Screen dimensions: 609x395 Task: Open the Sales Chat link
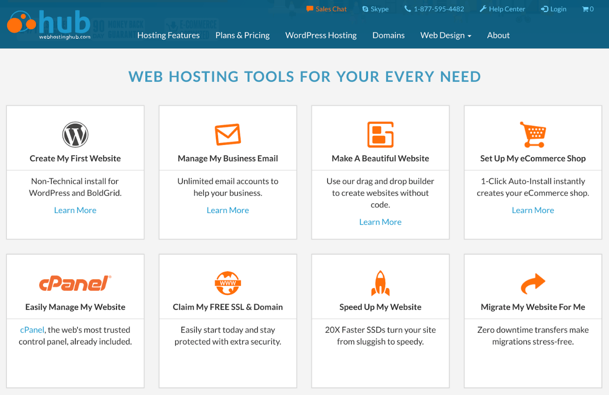pos(331,9)
